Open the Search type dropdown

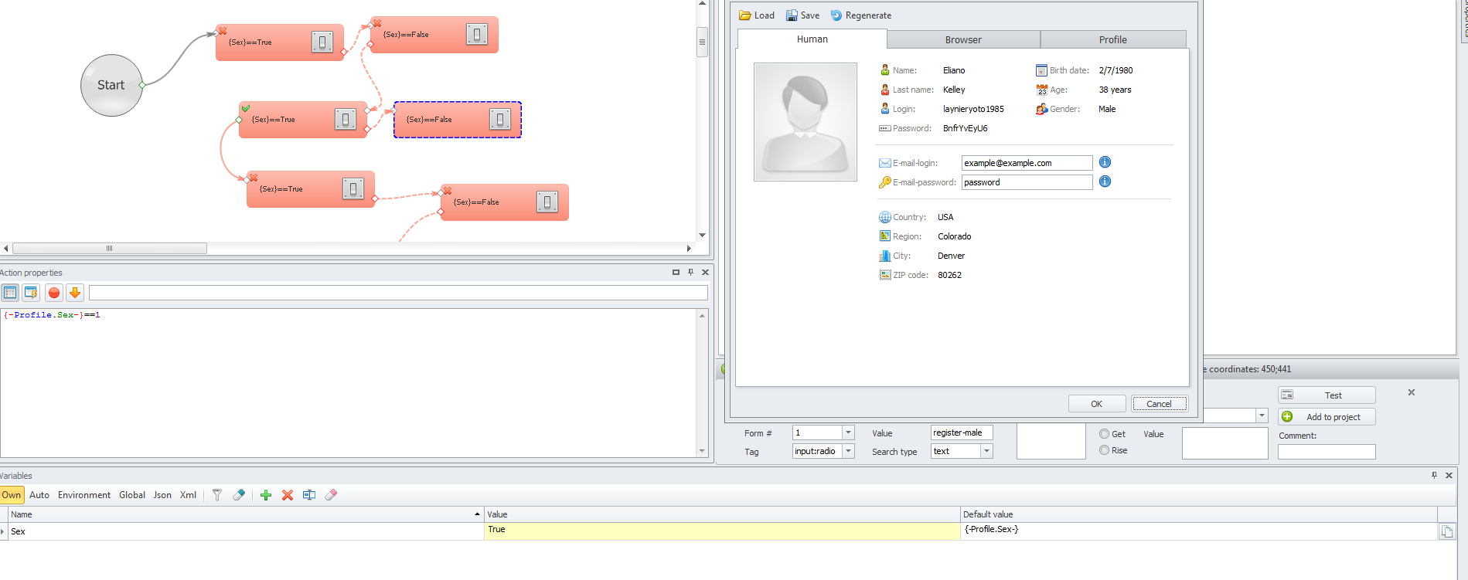986,451
